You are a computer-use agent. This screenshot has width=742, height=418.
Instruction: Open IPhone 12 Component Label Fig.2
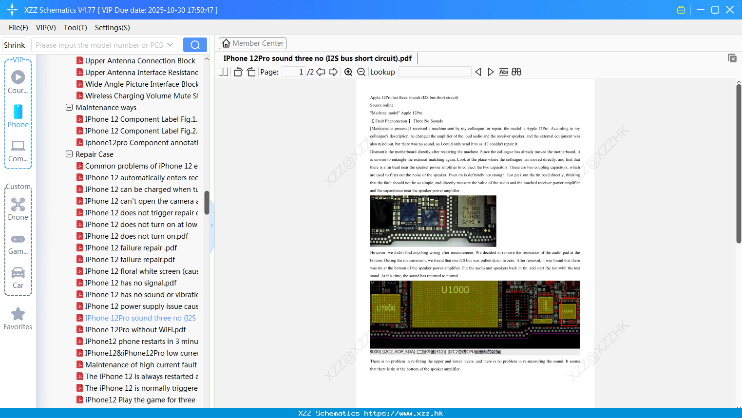tap(137, 131)
